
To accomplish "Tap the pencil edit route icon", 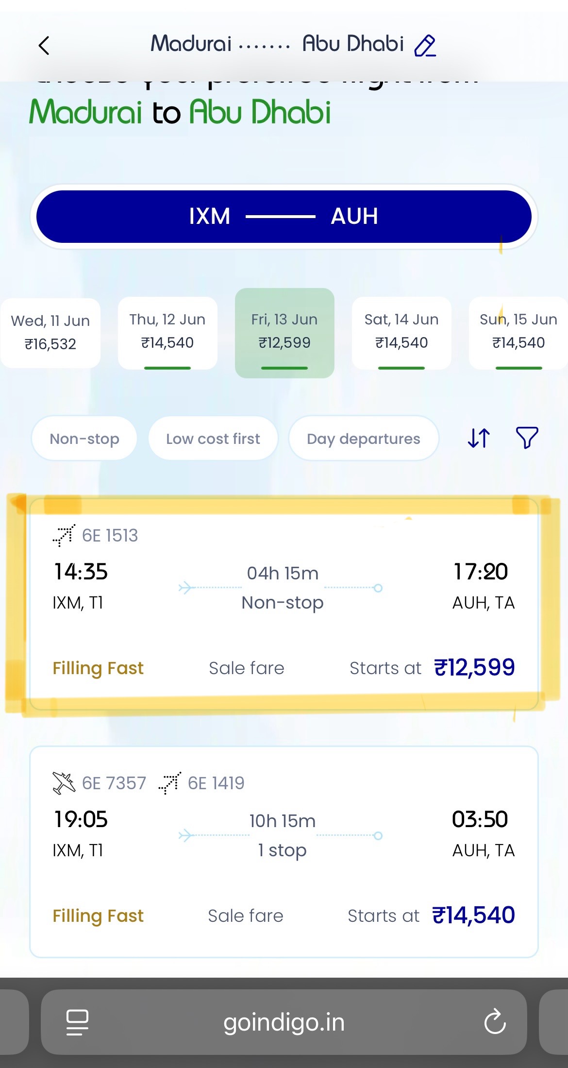I will click(425, 46).
